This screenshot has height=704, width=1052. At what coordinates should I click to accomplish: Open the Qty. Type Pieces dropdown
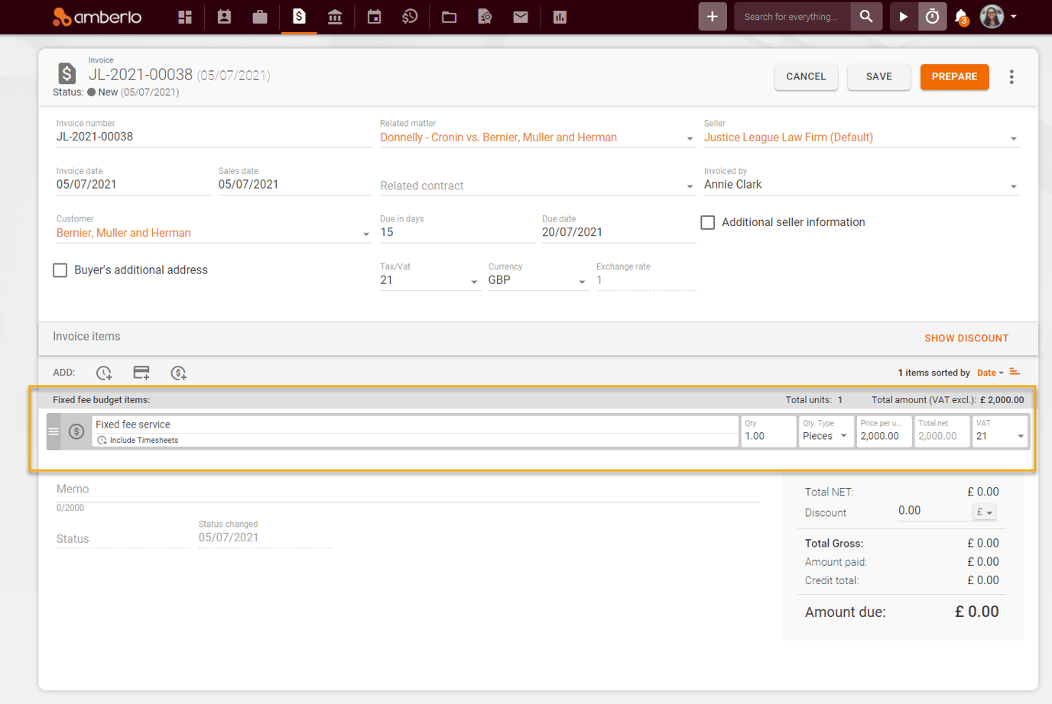(844, 435)
